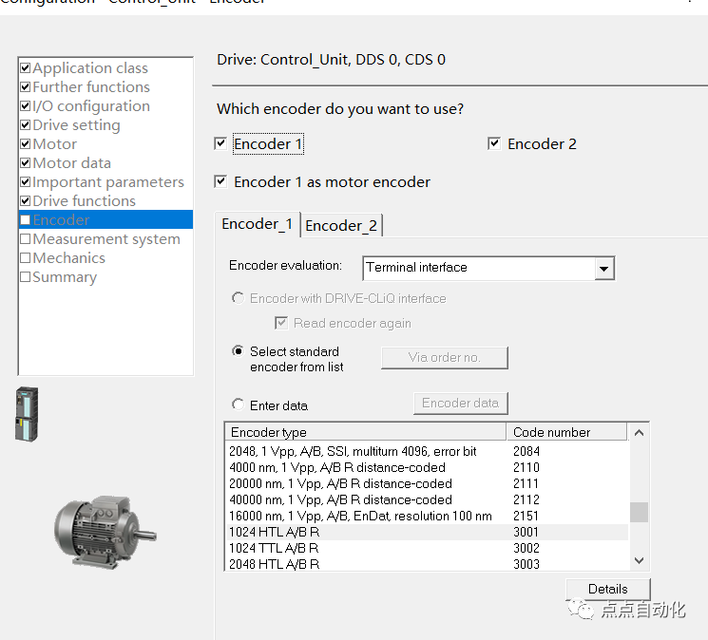
Task: Select 20000 nm, 1 Vpp distance-coded row
Action: pos(427,483)
